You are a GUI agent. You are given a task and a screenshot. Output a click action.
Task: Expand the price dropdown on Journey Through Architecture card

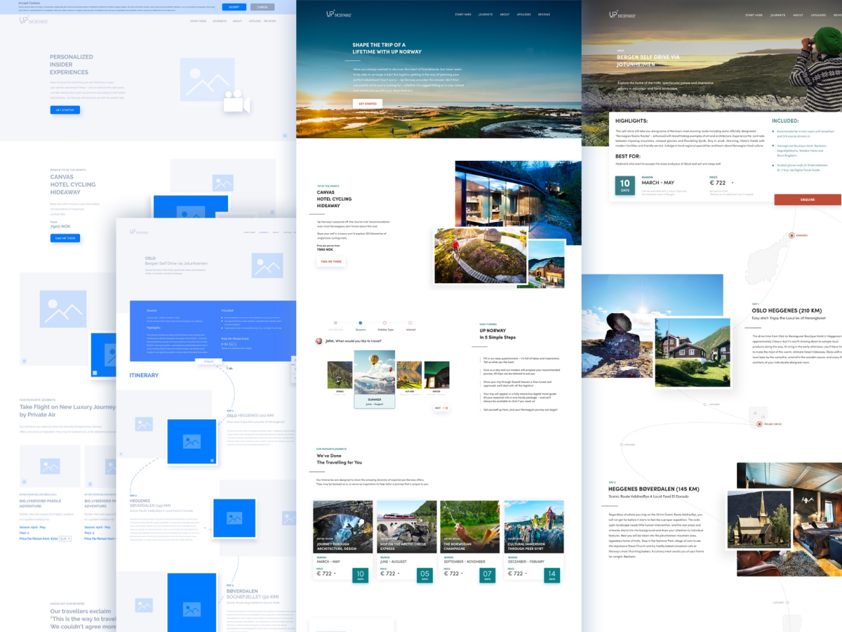[x=335, y=574]
